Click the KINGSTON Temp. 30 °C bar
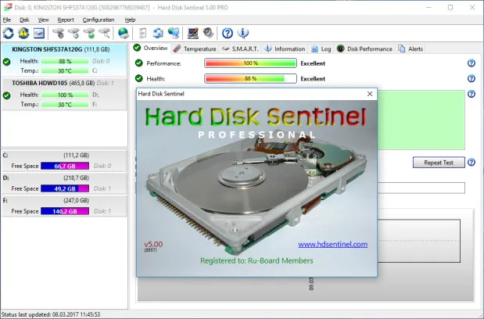Screen dimensions: 484x319 click(x=65, y=70)
